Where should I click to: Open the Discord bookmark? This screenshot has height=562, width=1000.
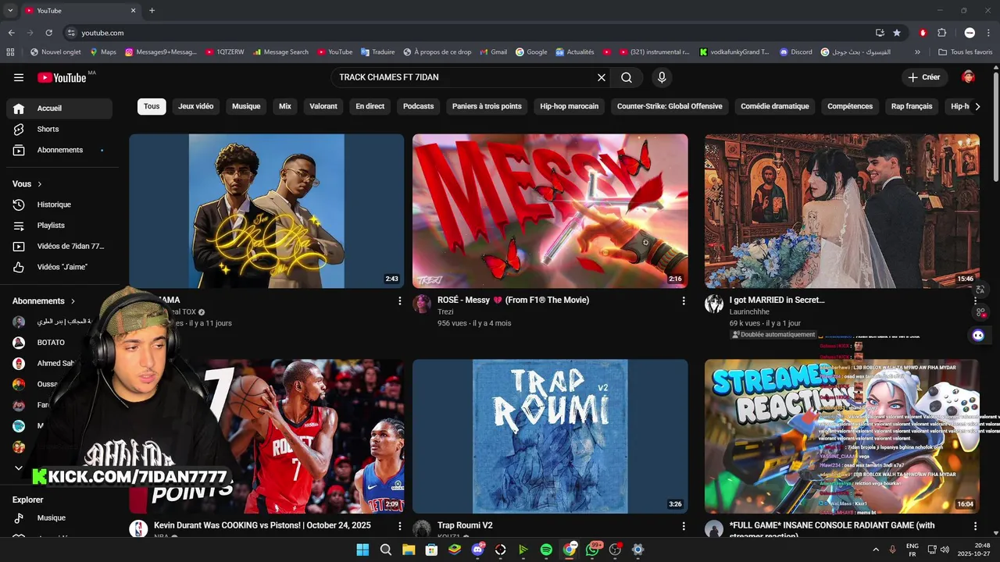pyautogui.click(x=796, y=52)
